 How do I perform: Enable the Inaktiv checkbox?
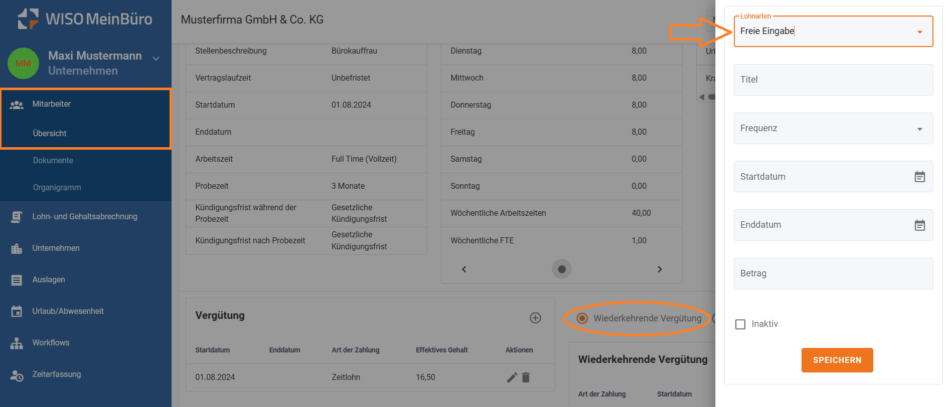pyautogui.click(x=740, y=324)
